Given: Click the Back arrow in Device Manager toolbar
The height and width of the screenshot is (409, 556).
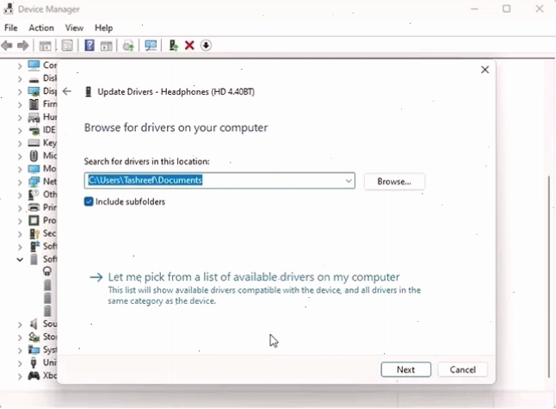Looking at the screenshot, I should [7, 46].
